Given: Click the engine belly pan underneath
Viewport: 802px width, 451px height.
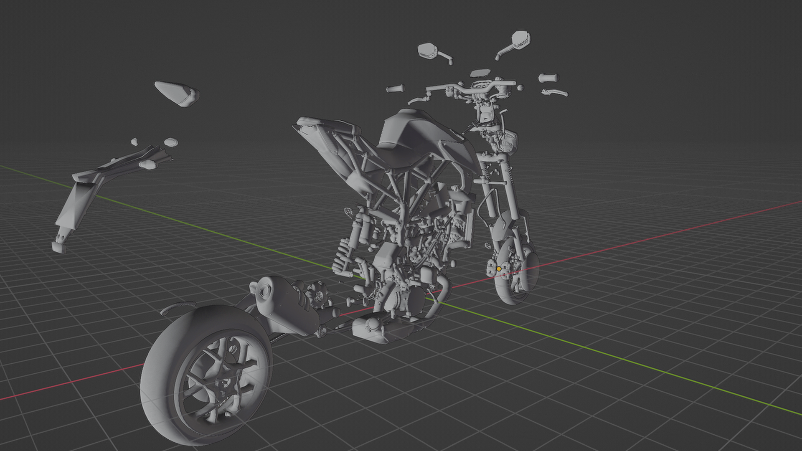Looking at the screenshot, I should pos(384,330).
